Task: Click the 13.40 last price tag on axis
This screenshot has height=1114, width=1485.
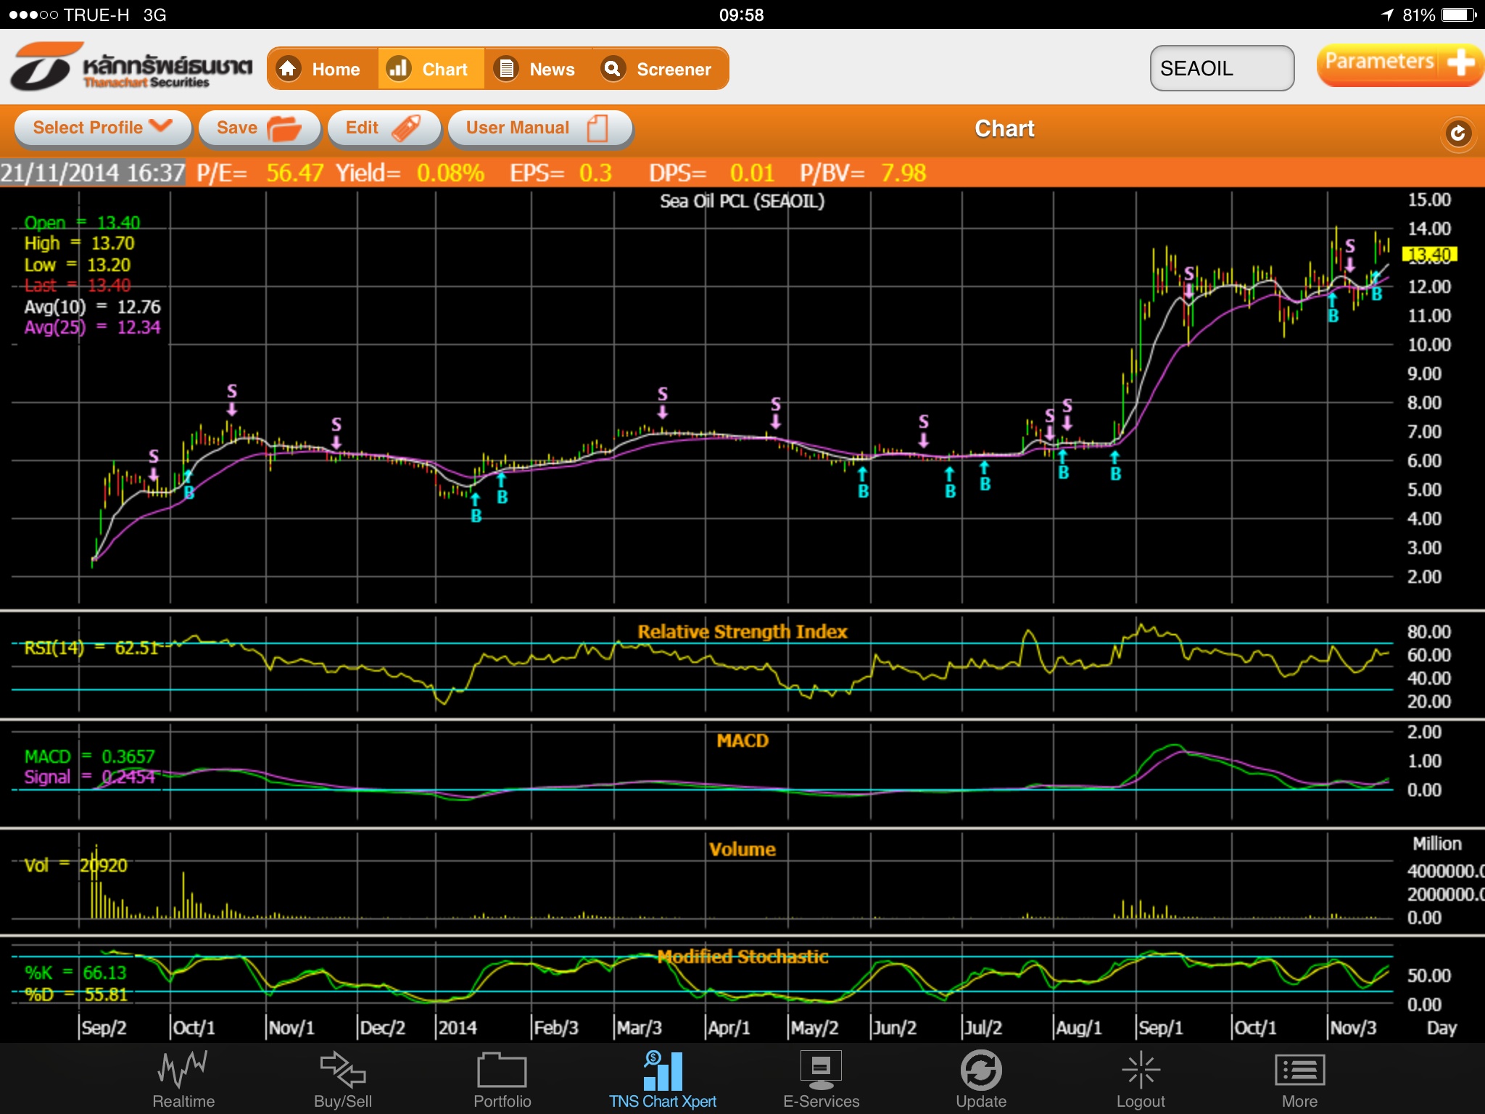Action: coord(1429,255)
